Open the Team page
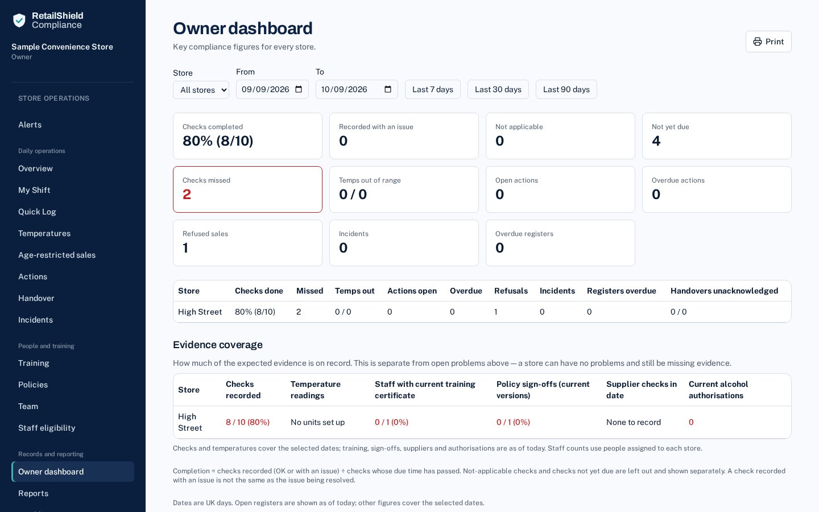The width and height of the screenshot is (819, 512). [73, 406]
